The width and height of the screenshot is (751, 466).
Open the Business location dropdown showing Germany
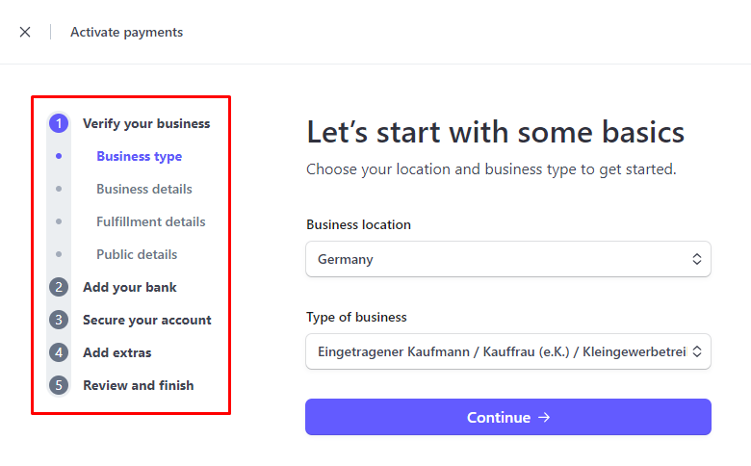[x=508, y=259]
